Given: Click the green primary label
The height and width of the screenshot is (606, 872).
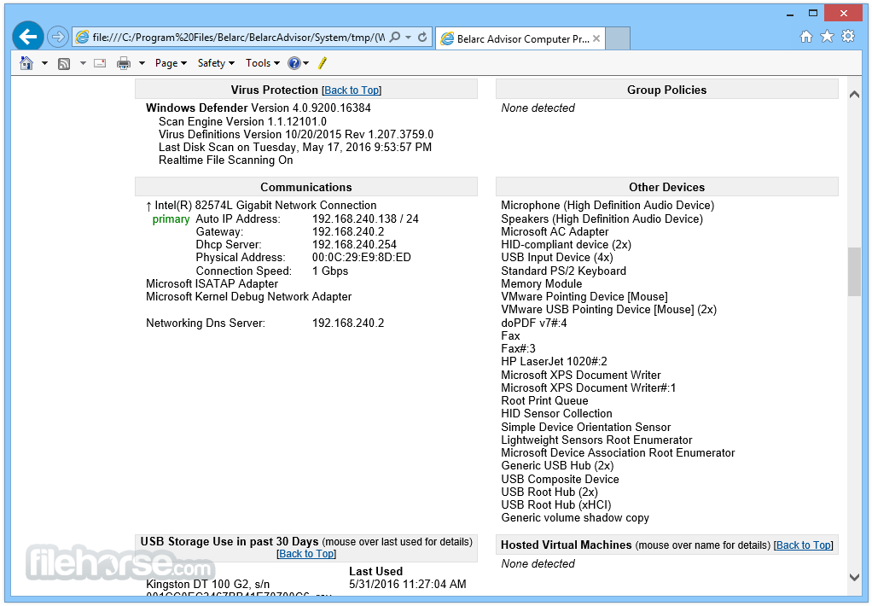Looking at the screenshot, I should 171,219.
